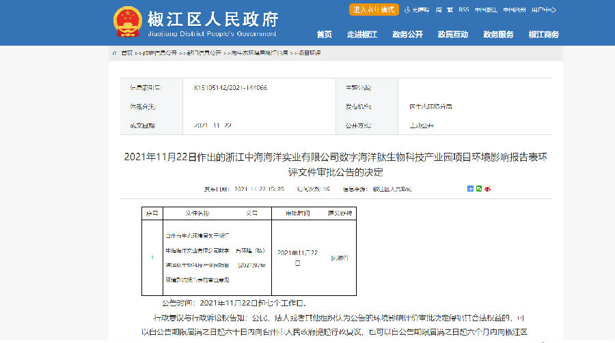
Task: Open the 椒江商务 navigation tab
Action: 543,35
